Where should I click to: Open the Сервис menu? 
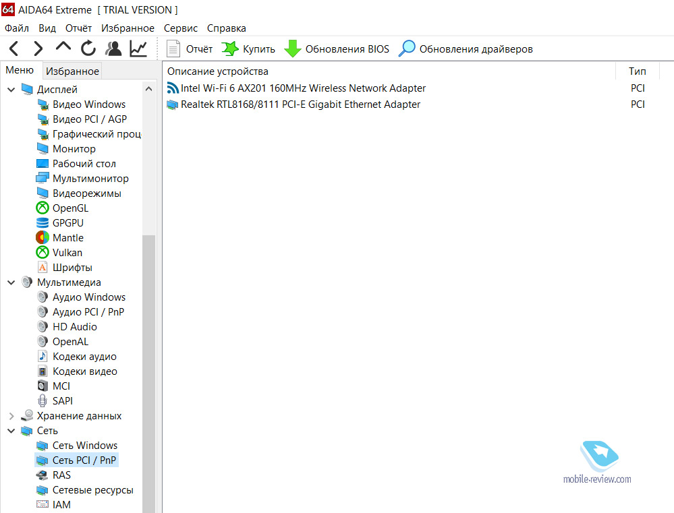point(181,28)
